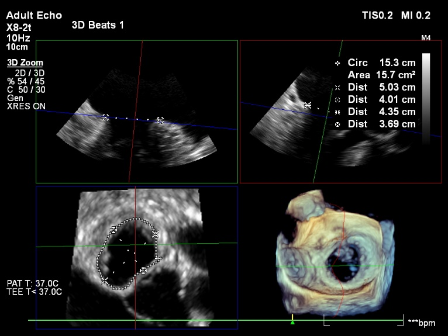Click the 3D Beats 1 label
The height and width of the screenshot is (336, 448).
98,25
